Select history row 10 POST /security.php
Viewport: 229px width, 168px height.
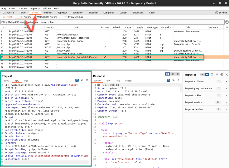click(114, 48)
